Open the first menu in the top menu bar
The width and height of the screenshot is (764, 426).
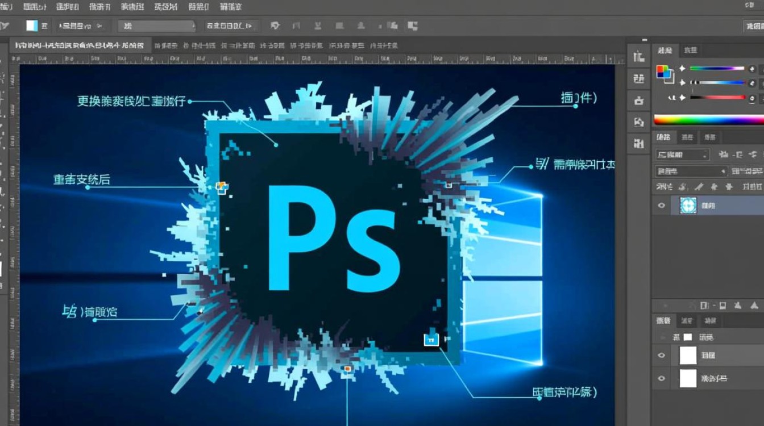coord(8,7)
